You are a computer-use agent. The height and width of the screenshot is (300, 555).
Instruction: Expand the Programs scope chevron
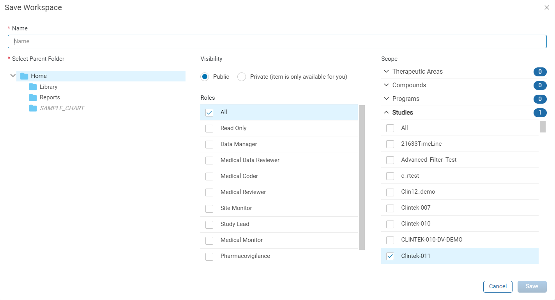[386, 99]
